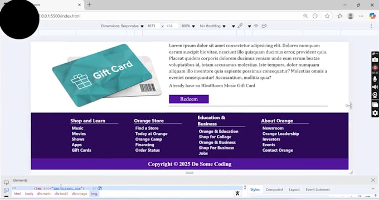Toggle the speaker audio icon in recorder bar
Screen dimensions: 379x200
[x=375, y=87]
